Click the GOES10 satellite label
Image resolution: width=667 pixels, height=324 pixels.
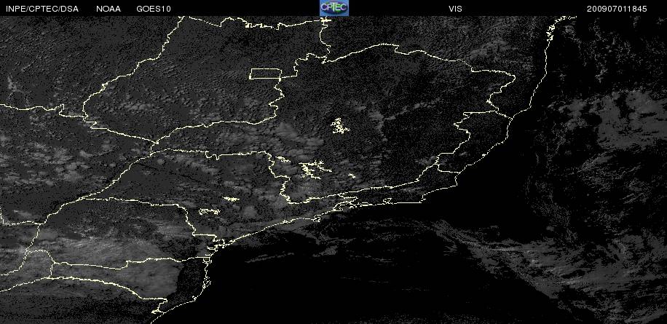pos(154,9)
